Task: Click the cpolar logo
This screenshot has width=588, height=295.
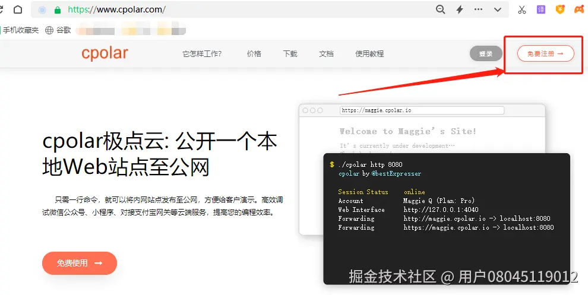Action: pyautogui.click(x=105, y=53)
